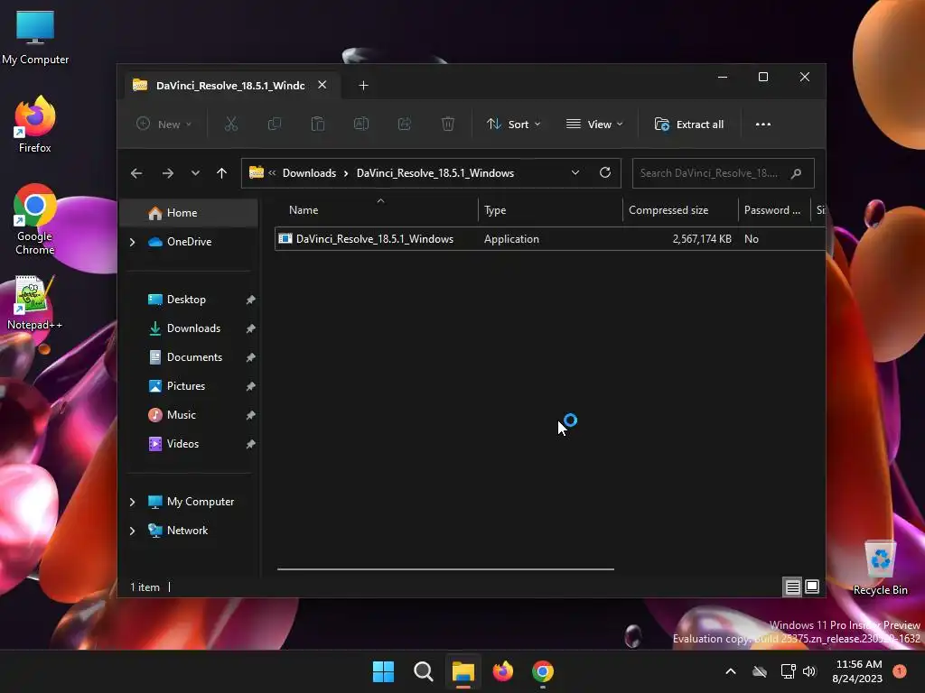Click the '2,567,174 KB' size cell

pyautogui.click(x=701, y=239)
